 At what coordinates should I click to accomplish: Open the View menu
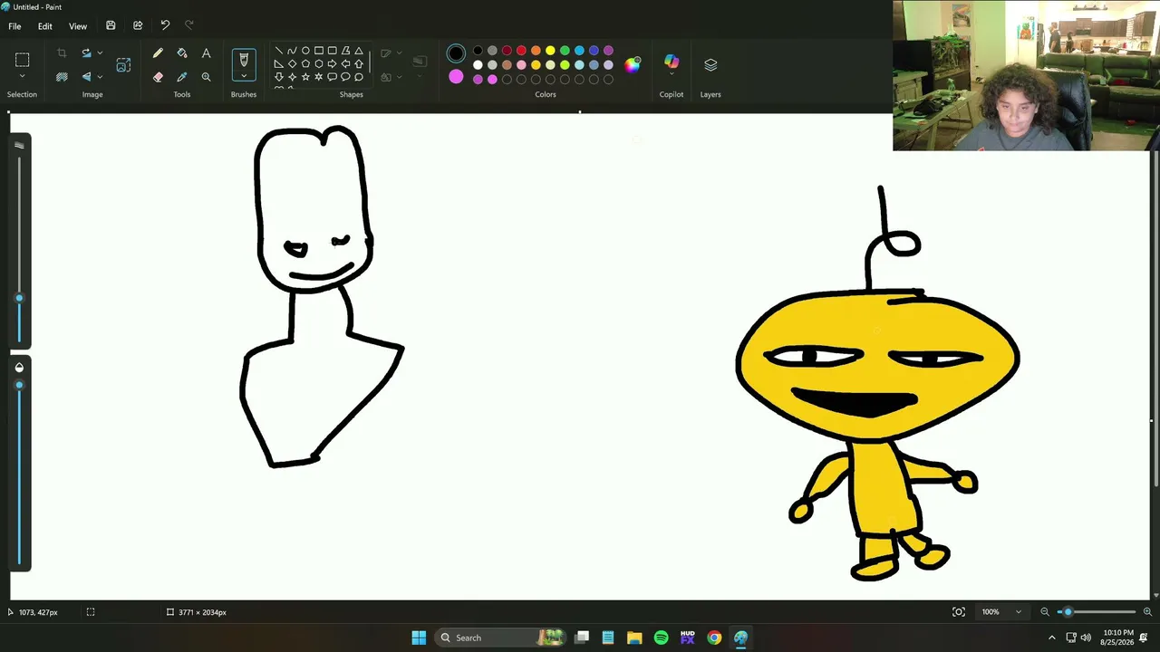(x=78, y=26)
